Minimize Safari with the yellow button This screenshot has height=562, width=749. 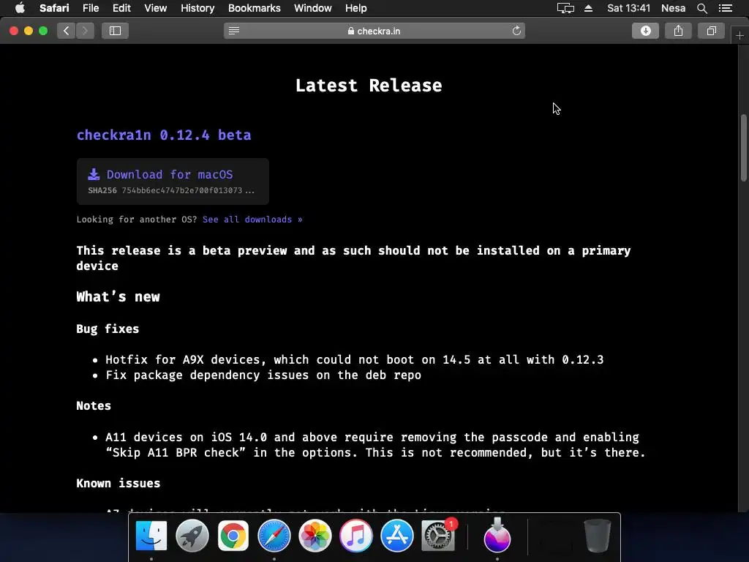pyautogui.click(x=29, y=31)
